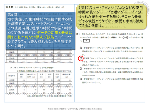Click 食事(分) header in Table 1-B

click(x=41, y=75)
